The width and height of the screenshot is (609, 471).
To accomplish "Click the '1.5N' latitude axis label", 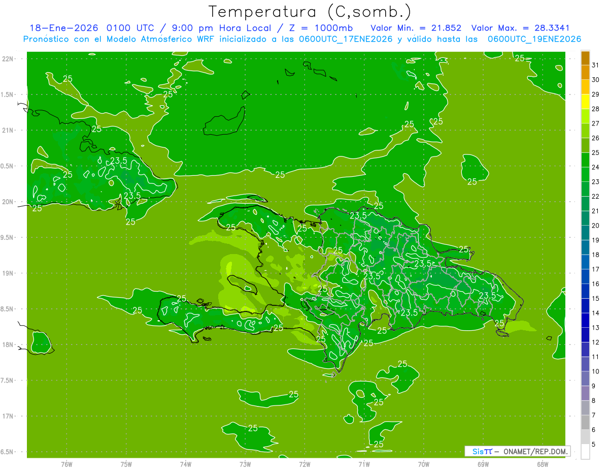I will click(x=8, y=95).
